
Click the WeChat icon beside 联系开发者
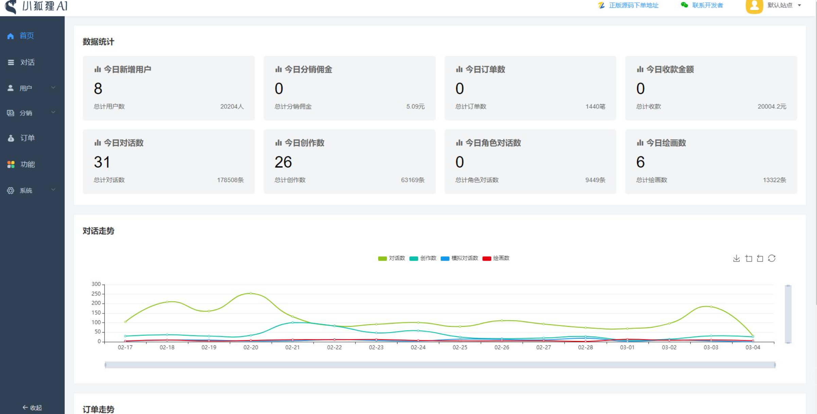tap(684, 5)
